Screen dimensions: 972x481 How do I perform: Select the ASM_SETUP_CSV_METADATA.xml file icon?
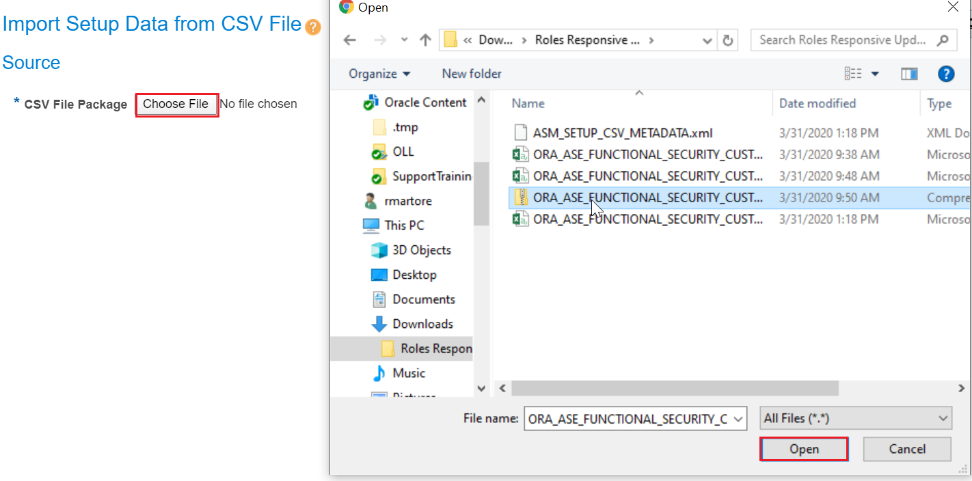pyautogui.click(x=519, y=133)
